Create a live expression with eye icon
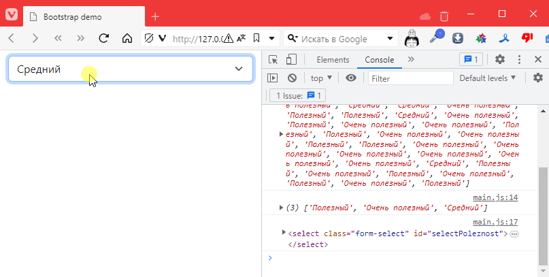 click(x=351, y=78)
